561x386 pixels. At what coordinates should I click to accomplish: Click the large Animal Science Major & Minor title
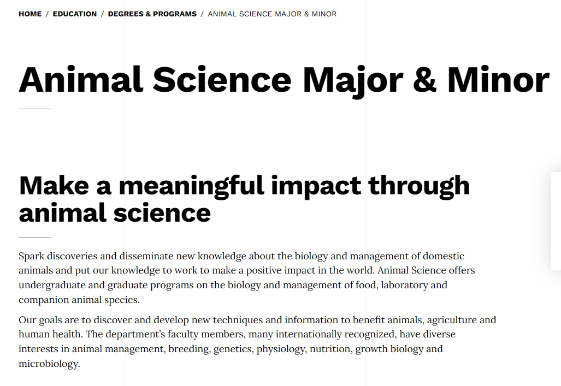[284, 80]
